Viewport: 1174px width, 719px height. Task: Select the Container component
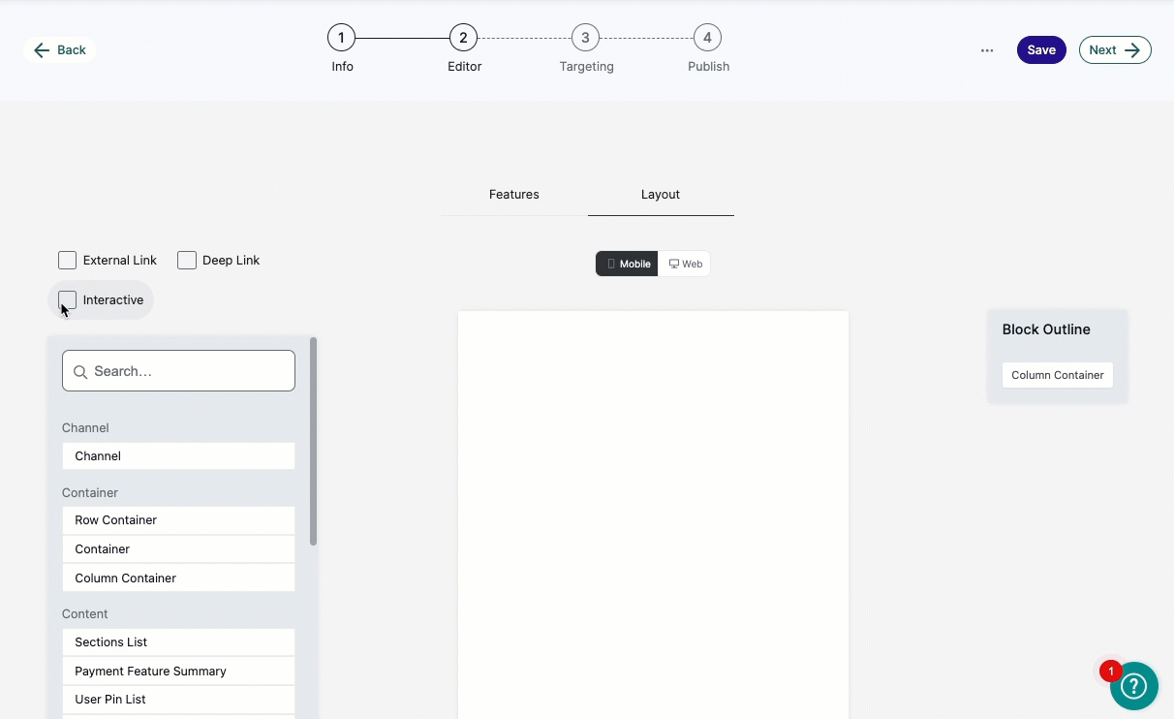coord(178,548)
